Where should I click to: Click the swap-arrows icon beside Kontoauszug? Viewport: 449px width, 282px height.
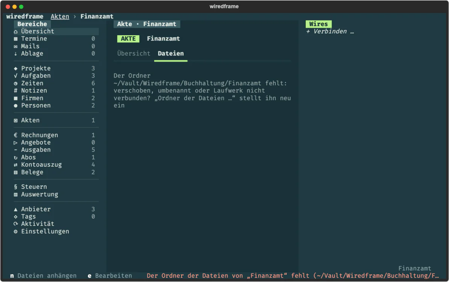pos(16,165)
